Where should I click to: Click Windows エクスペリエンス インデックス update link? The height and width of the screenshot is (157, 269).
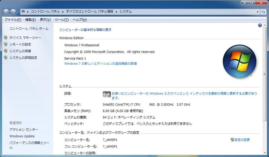pos(184,96)
